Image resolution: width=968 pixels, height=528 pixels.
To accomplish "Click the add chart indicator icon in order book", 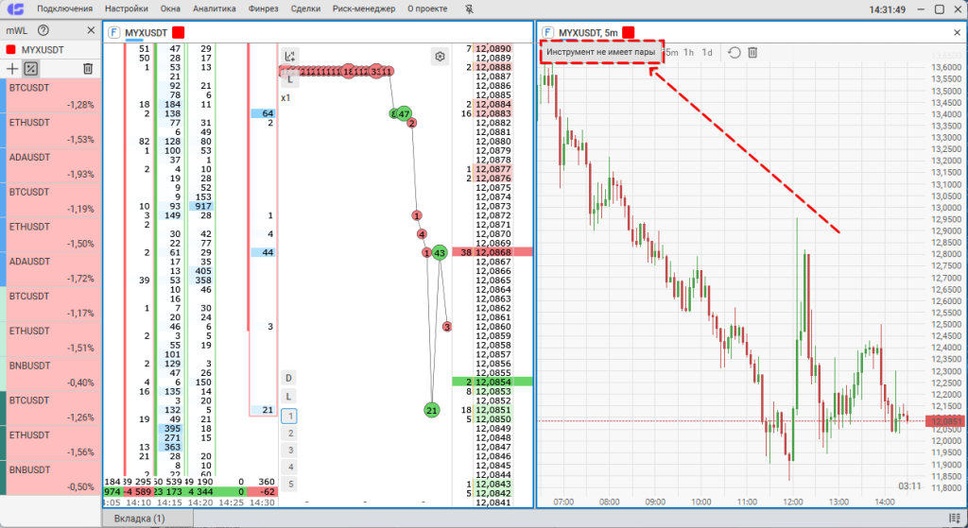I will click(x=290, y=57).
